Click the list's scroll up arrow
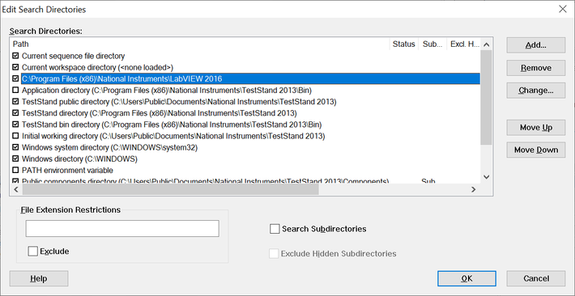The width and height of the screenshot is (575, 296). click(486, 44)
